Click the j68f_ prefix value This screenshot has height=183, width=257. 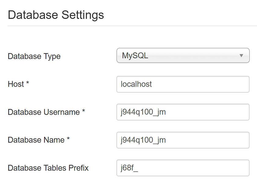(x=128, y=168)
